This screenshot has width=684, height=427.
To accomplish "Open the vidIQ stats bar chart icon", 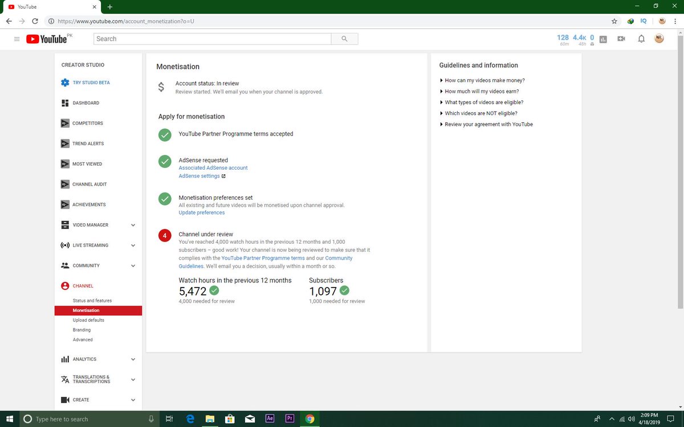I will pos(603,39).
